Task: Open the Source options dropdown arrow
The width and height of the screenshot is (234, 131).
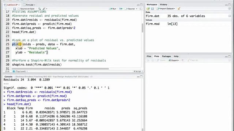Action: 136,9
